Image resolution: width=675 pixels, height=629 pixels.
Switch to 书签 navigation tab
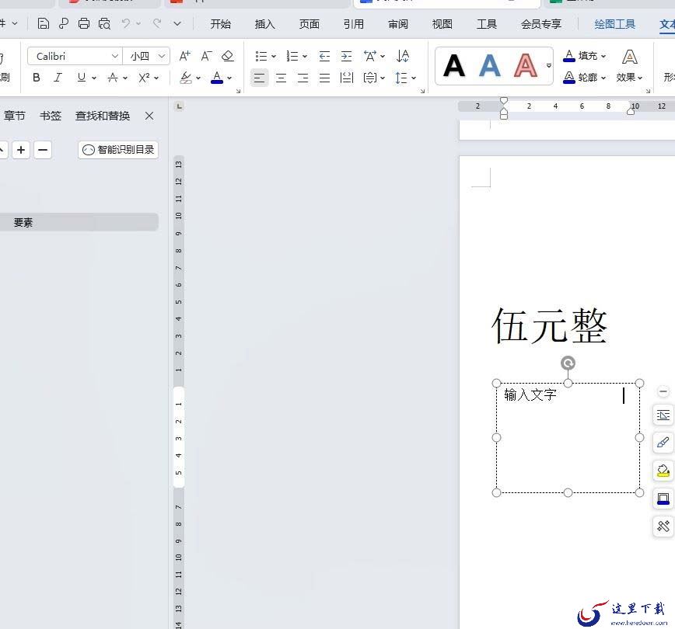(51, 116)
